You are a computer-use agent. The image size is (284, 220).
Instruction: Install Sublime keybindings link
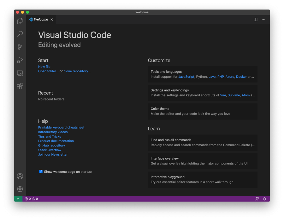pos(234,95)
